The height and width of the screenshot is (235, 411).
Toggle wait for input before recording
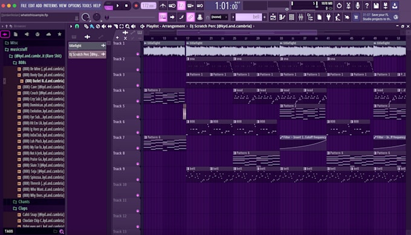click(x=172, y=5)
